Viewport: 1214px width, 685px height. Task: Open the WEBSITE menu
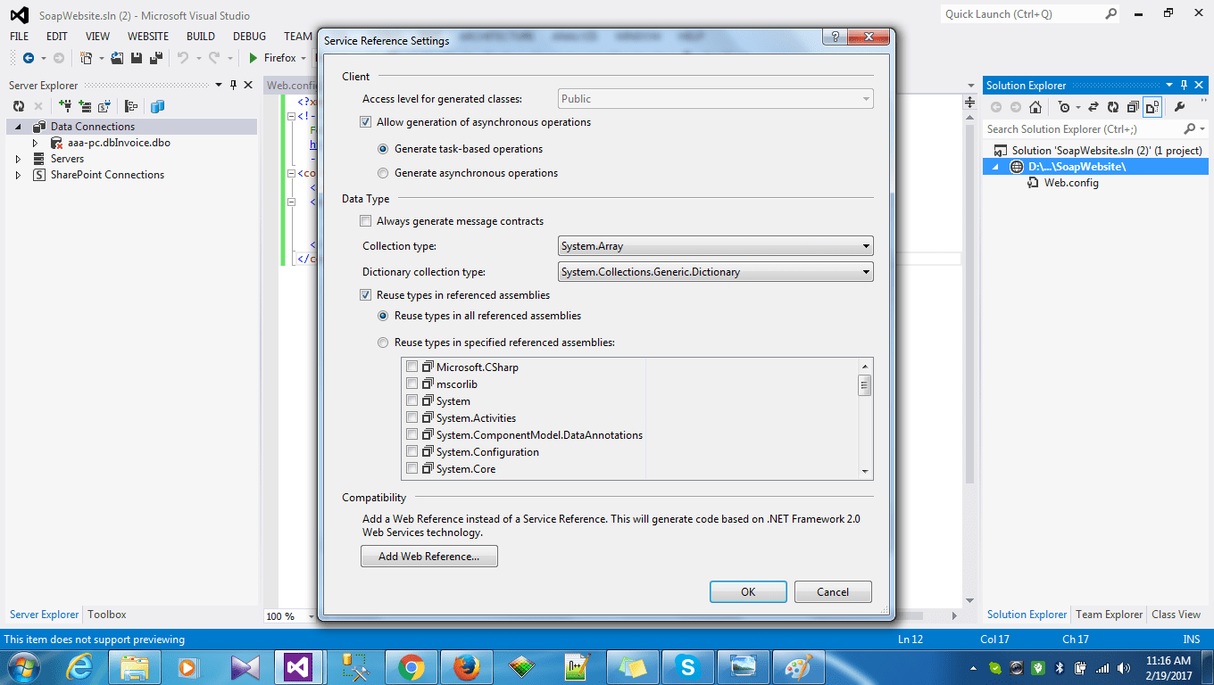click(147, 37)
